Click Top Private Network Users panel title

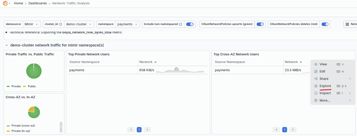click(89, 54)
